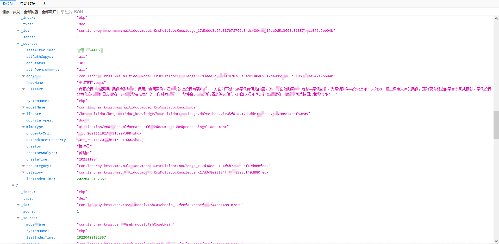Toggle the mimeType expander arrow
Viewport: 499px width, 244px height.
coord(23,127)
